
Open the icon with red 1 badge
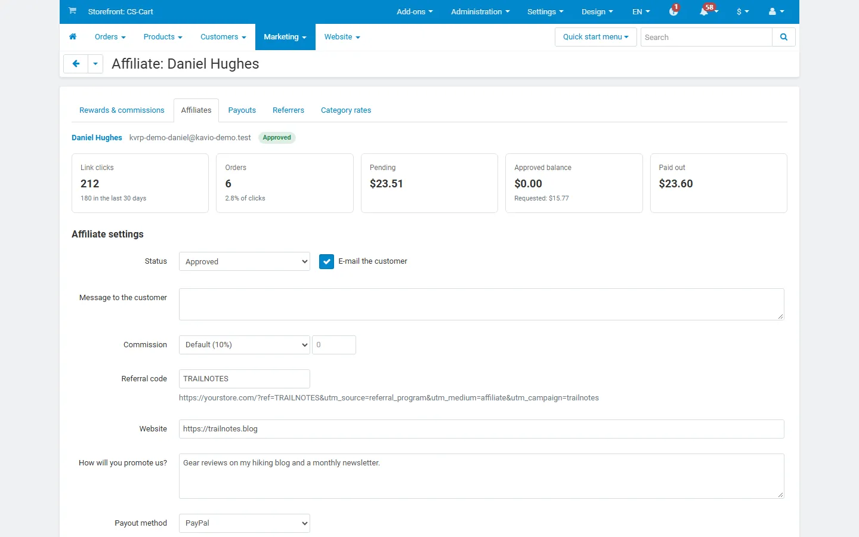674,11
